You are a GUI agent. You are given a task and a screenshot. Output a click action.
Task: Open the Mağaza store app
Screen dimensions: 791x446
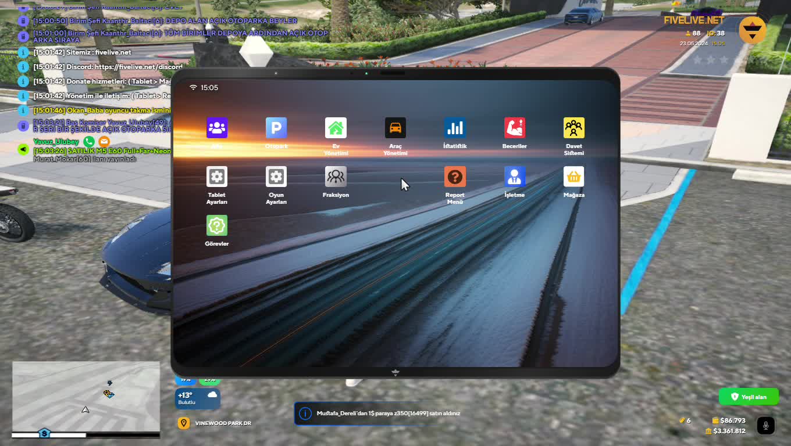pos(573,177)
